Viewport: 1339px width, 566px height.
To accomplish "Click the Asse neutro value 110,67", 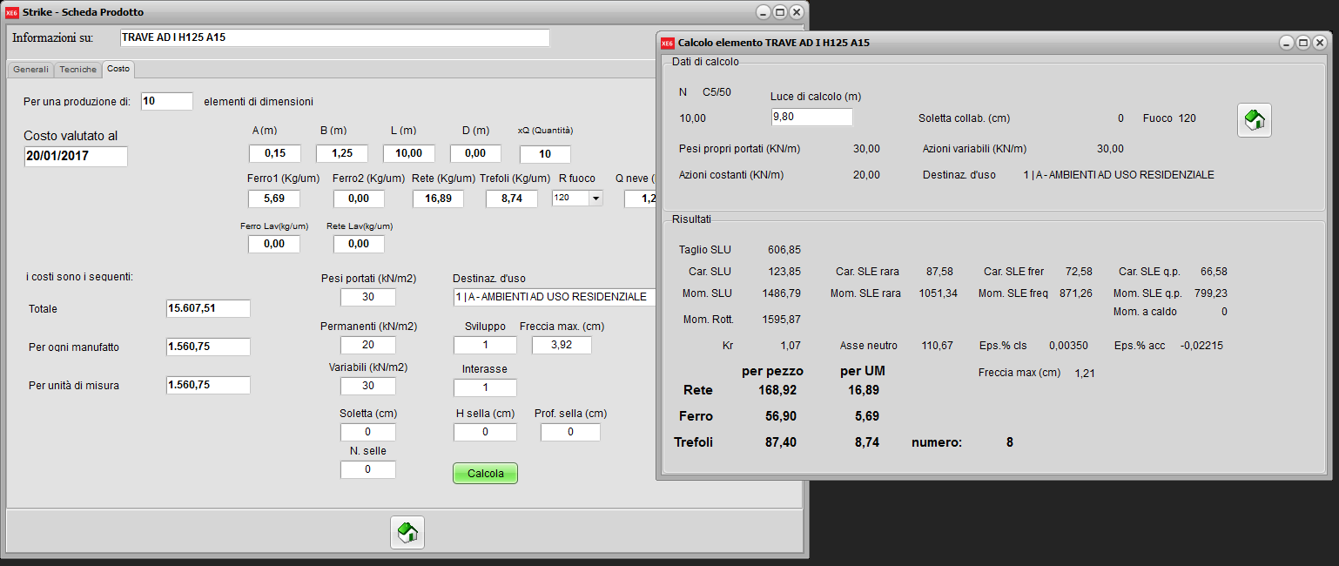I will click(938, 345).
